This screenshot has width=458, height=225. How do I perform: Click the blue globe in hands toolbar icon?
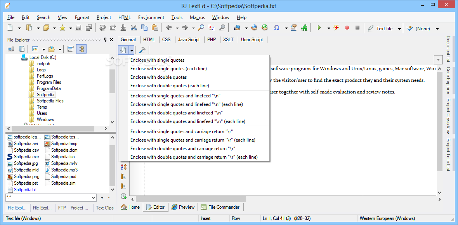254,28
